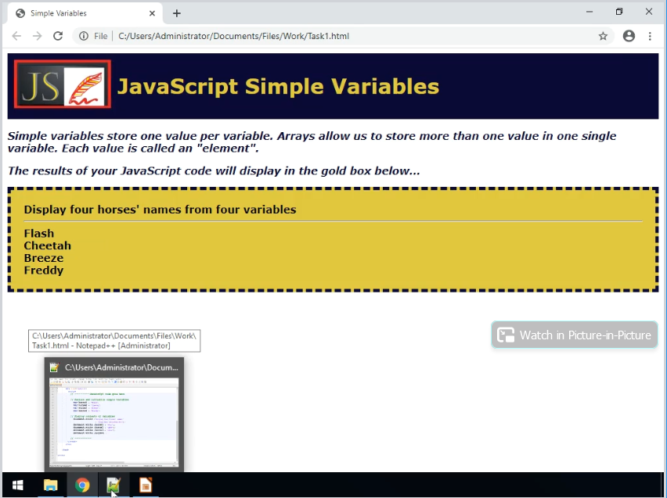Click the JS quill logo image

click(x=63, y=84)
